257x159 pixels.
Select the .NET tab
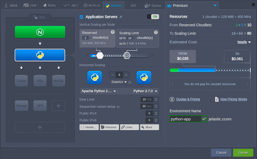pyautogui.click(x=70, y=6)
